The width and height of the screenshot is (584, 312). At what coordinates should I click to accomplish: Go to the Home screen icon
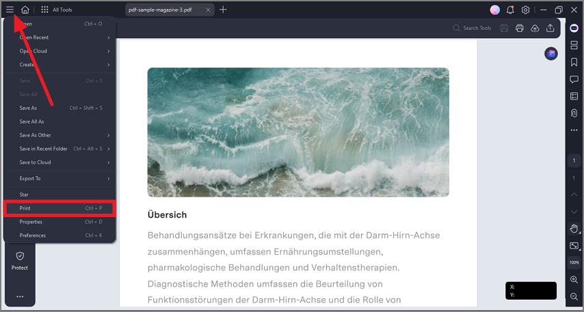point(25,10)
